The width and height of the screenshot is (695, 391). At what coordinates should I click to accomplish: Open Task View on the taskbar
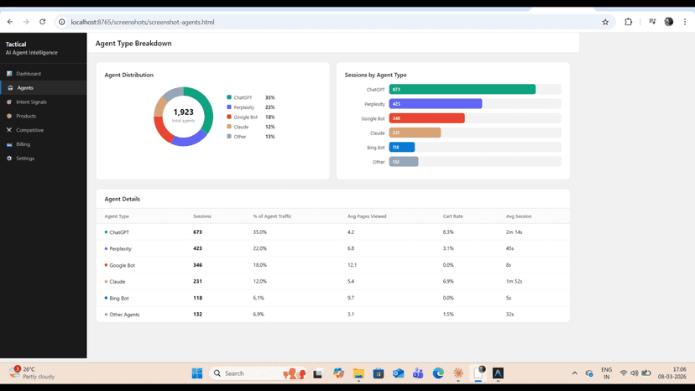(x=317, y=373)
